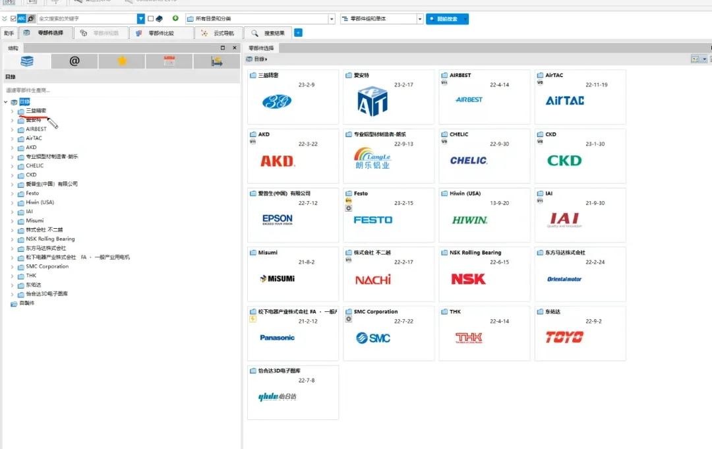712x449 pixels.
Task: Select CHELIC in the catalog tree
Action: pyautogui.click(x=34, y=165)
